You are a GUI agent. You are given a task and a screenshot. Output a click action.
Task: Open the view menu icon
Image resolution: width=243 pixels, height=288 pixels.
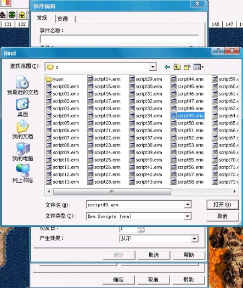(x=199, y=67)
